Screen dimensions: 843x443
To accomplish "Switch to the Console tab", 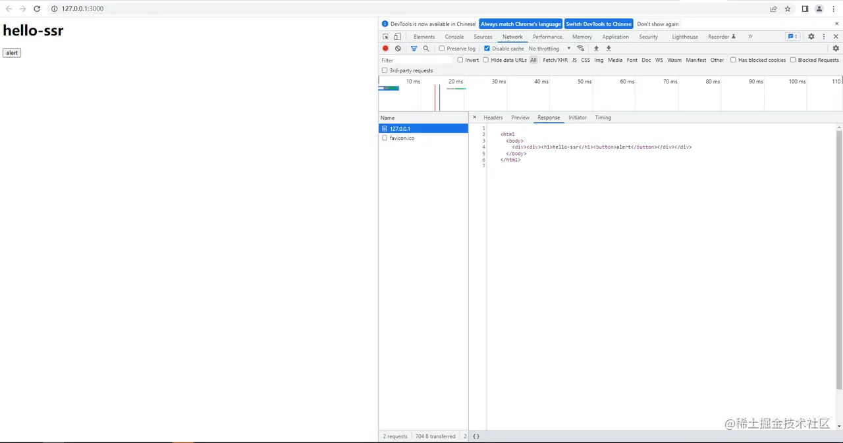I will click(x=454, y=37).
